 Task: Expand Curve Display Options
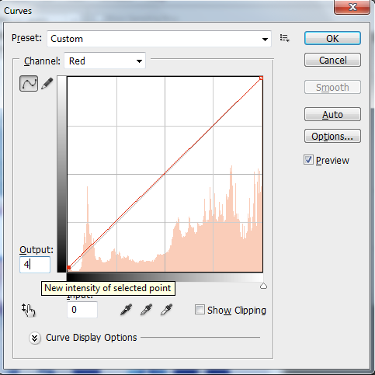(x=35, y=338)
